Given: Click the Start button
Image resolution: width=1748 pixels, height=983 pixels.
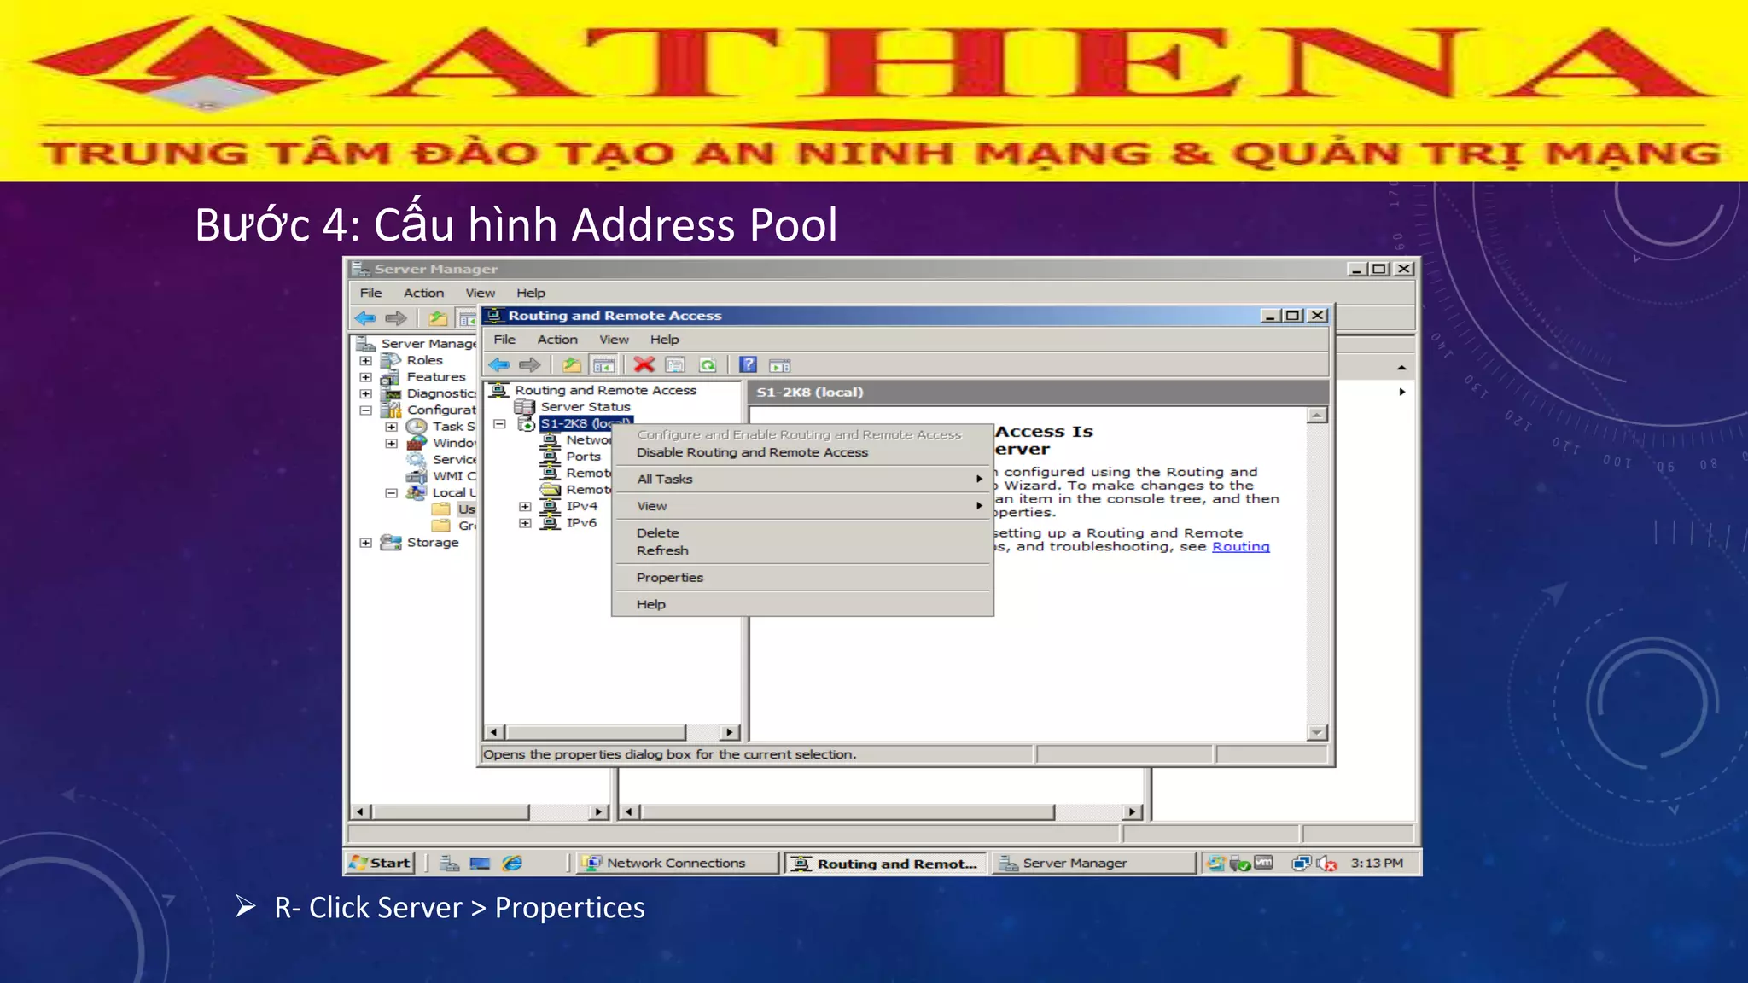Looking at the screenshot, I should point(381,863).
